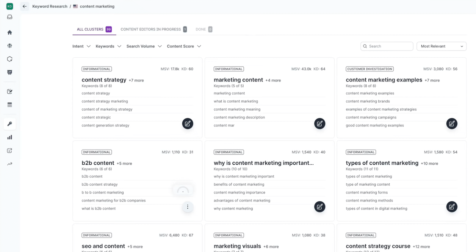476x252 pixels.
Task: Expand the Search Volume filter
Action: 144,46
